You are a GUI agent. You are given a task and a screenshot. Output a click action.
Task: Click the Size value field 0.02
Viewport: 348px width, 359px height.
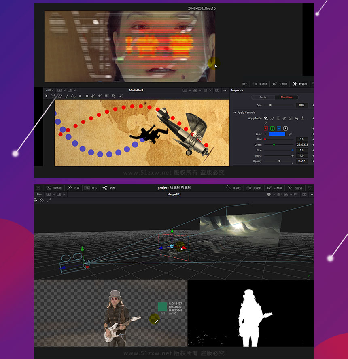[302, 105]
